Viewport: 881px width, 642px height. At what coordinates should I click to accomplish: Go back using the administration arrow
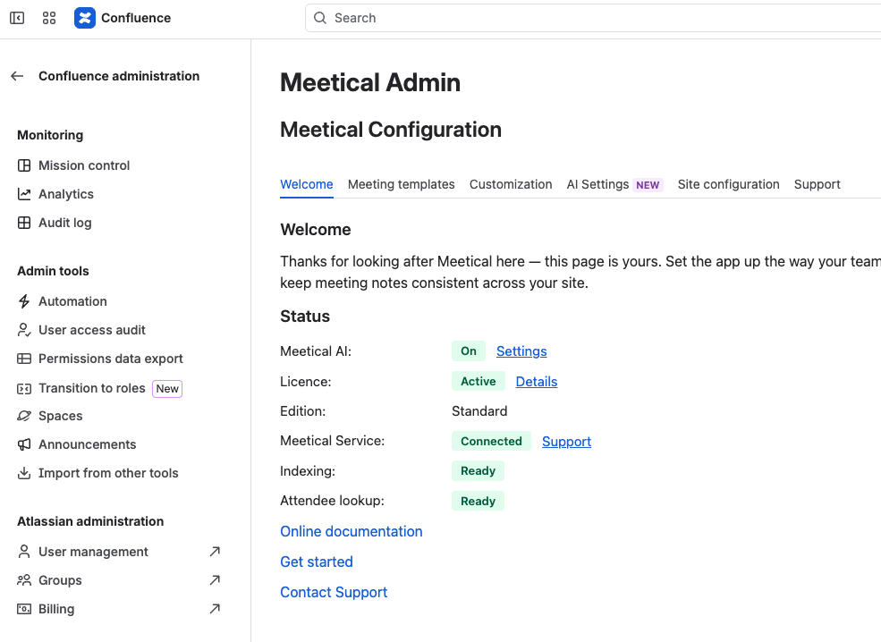(x=17, y=76)
